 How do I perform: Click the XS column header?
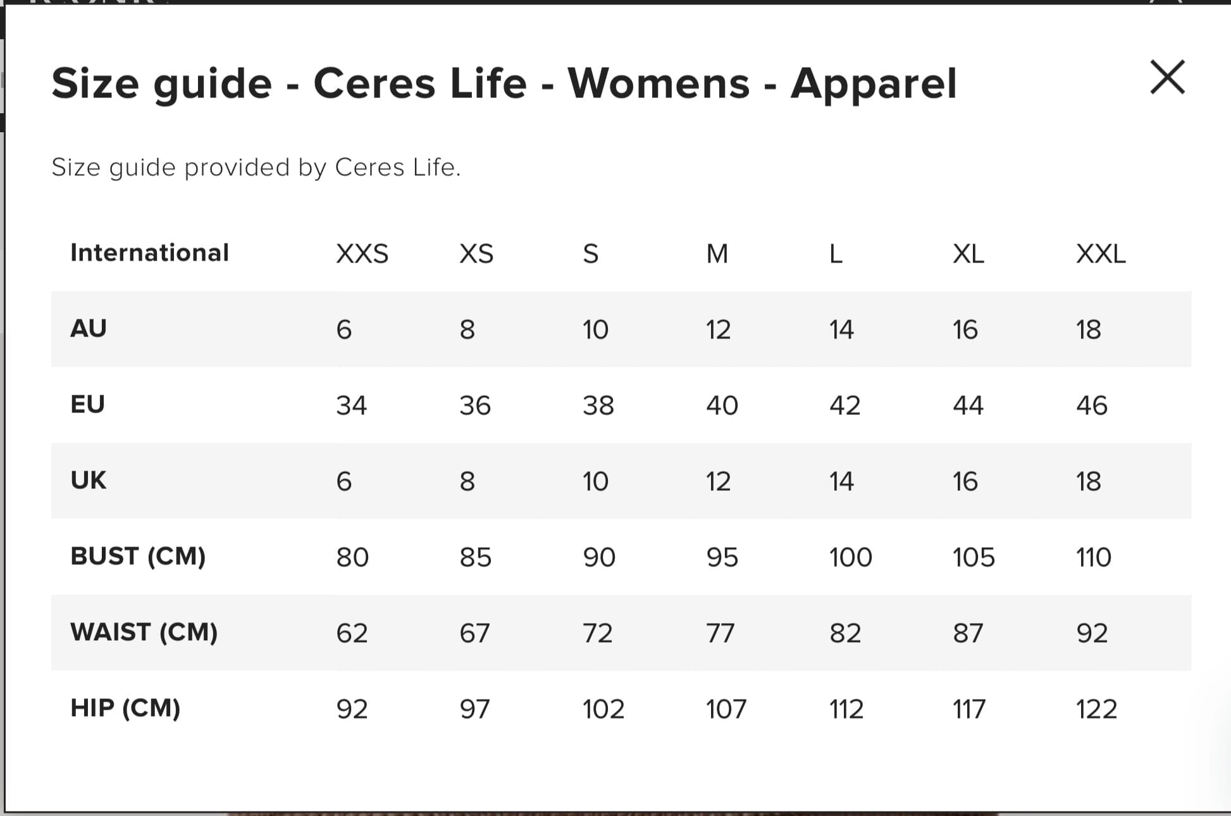coord(476,254)
